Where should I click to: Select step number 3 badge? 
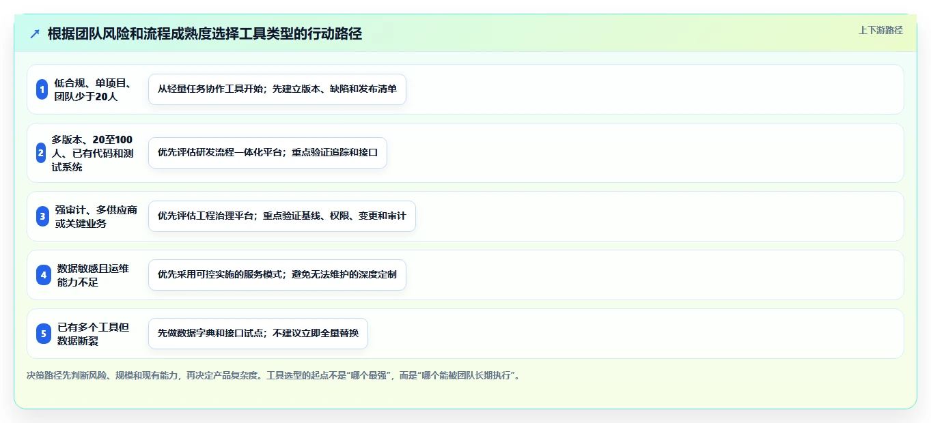[42, 216]
